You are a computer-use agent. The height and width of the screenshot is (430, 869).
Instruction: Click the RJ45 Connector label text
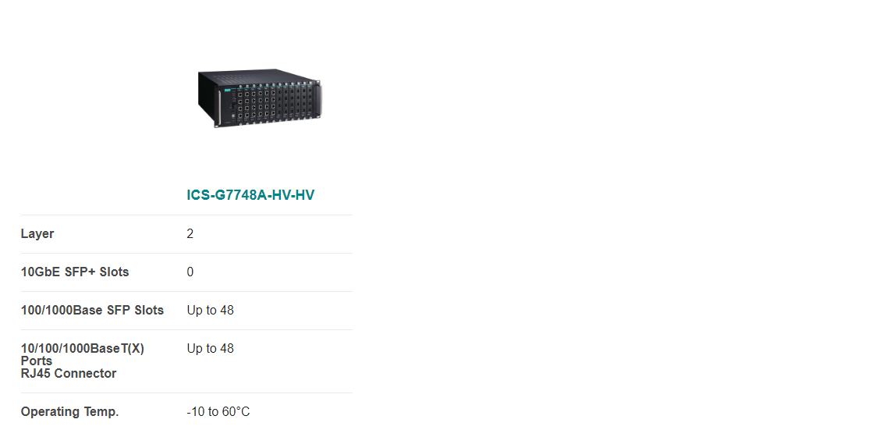click(x=69, y=374)
